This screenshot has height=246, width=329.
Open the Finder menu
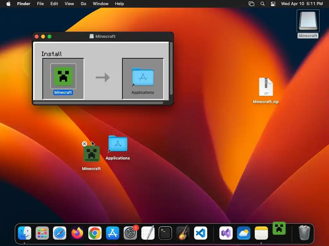point(24,4)
